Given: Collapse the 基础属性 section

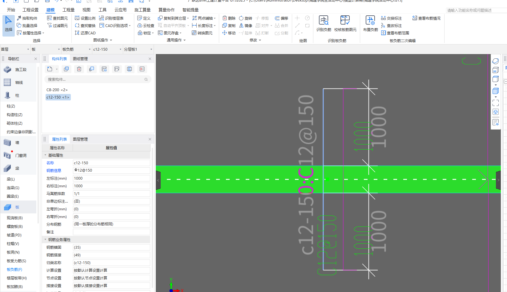Looking at the screenshot, I should (x=45, y=155).
